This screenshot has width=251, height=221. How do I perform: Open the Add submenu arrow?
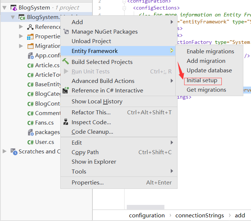(x=172, y=22)
